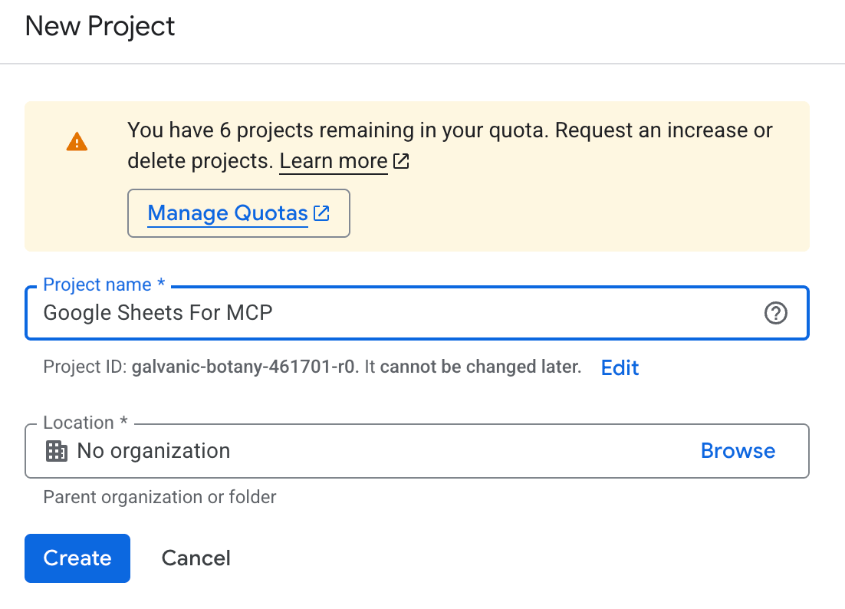The image size is (845, 609).
Task: Select the No organization location field
Action: coord(417,451)
